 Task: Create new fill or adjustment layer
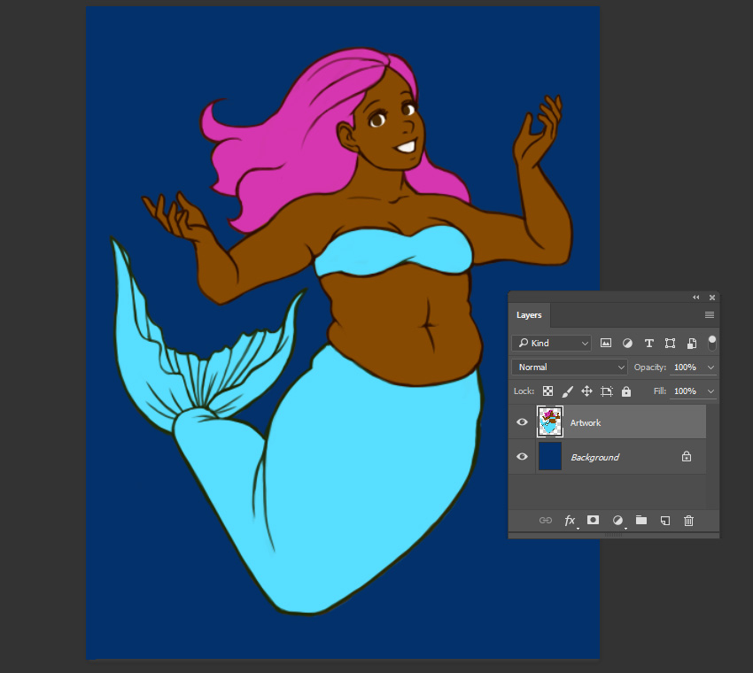617,521
